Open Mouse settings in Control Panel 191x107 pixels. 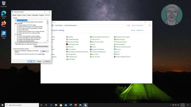pos(93,47)
